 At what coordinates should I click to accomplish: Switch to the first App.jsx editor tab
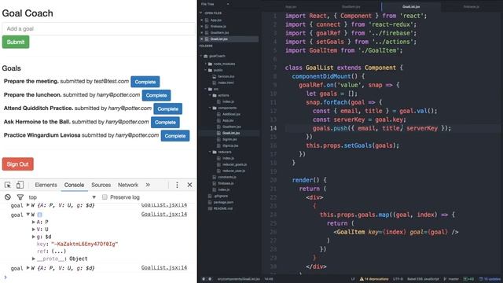click(291, 7)
